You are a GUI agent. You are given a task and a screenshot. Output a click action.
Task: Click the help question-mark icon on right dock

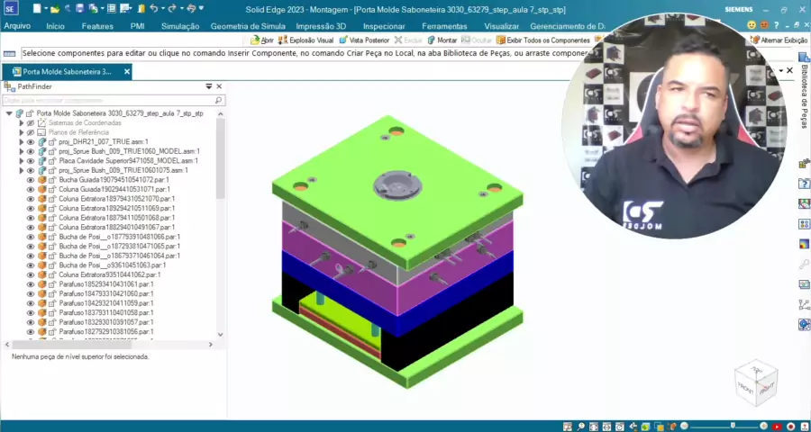[x=805, y=184]
